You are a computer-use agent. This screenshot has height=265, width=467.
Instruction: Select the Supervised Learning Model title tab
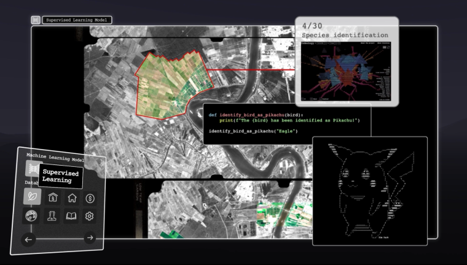click(77, 20)
